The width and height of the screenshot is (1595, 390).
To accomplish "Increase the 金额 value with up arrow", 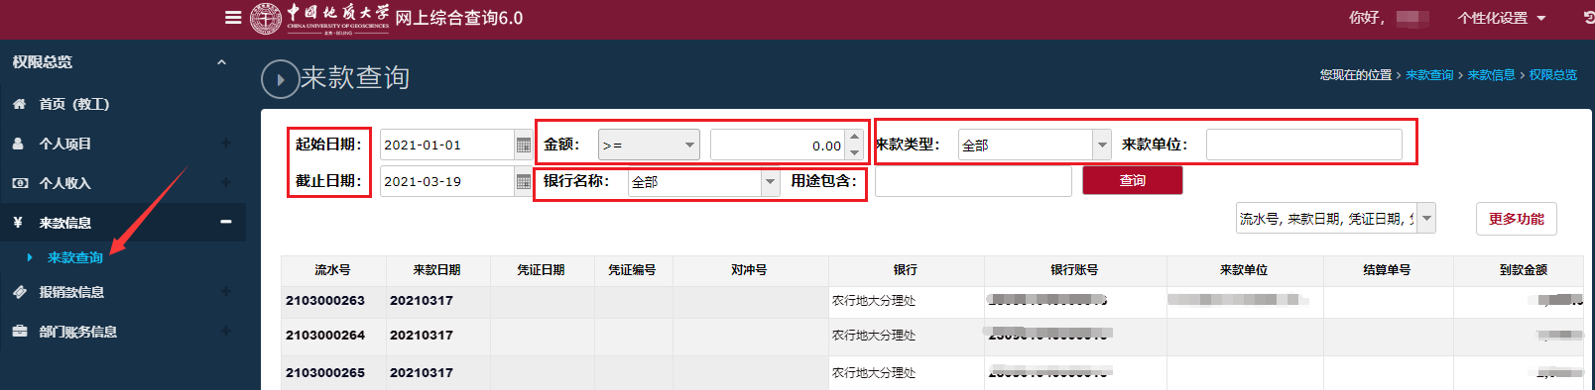I will tap(854, 138).
